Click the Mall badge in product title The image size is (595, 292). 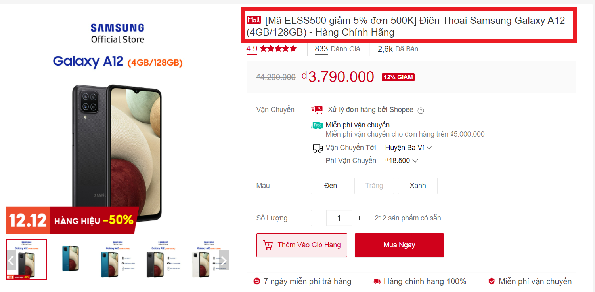pos(254,20)
